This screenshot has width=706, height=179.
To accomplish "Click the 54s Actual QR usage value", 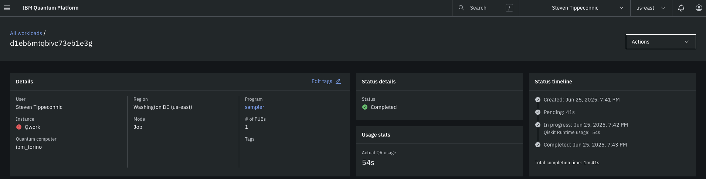I will pyautogui.click(x=368, y=162).
